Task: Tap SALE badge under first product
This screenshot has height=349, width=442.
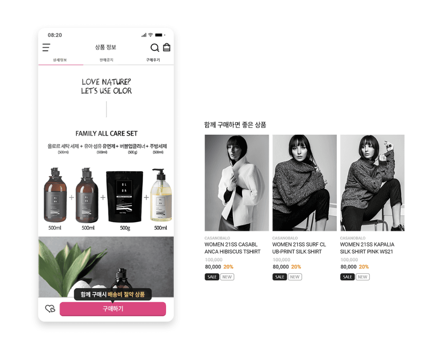Action: pos(212,277)
